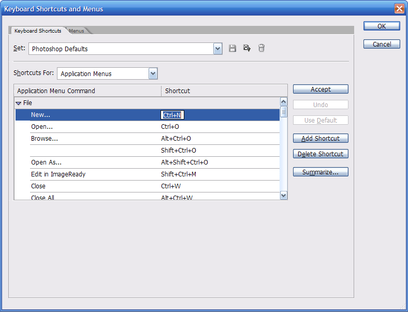Screen dimensions: 408x312
Task: Open the Set dropdown showing Photoshop Defaults
Action: coord(218,49)
